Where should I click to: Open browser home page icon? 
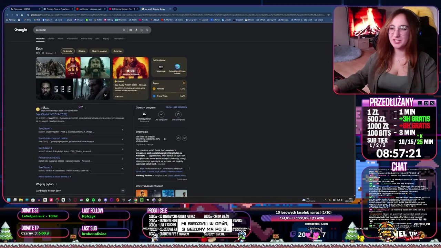(22, 15)
